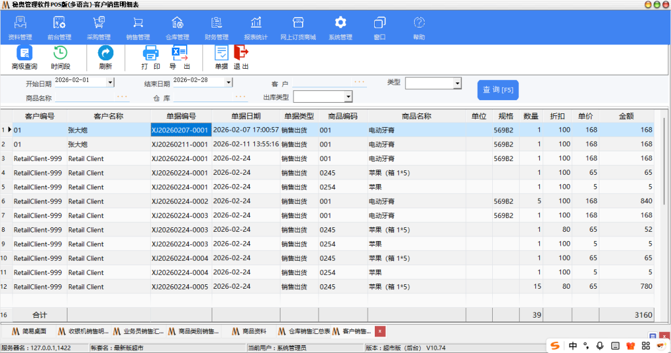This screenshot has height=353, width=671.
Task: Switch to the 简易桌面 tab
Action: [28, 331]
